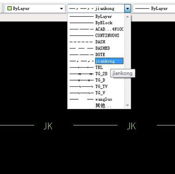Pick the DASHED linetype

coord(96,48)
